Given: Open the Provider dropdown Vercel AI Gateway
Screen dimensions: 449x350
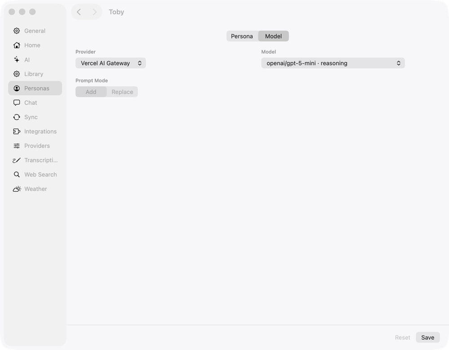Looking at the screenshot, I should [110, 63].
